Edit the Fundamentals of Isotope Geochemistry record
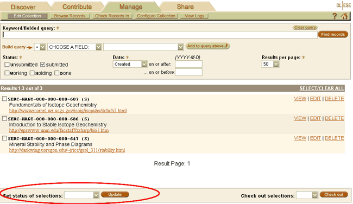Screen dimensions: 353x204 (x=316, y=99)
